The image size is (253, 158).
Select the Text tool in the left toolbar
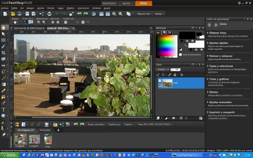[4, 109]
